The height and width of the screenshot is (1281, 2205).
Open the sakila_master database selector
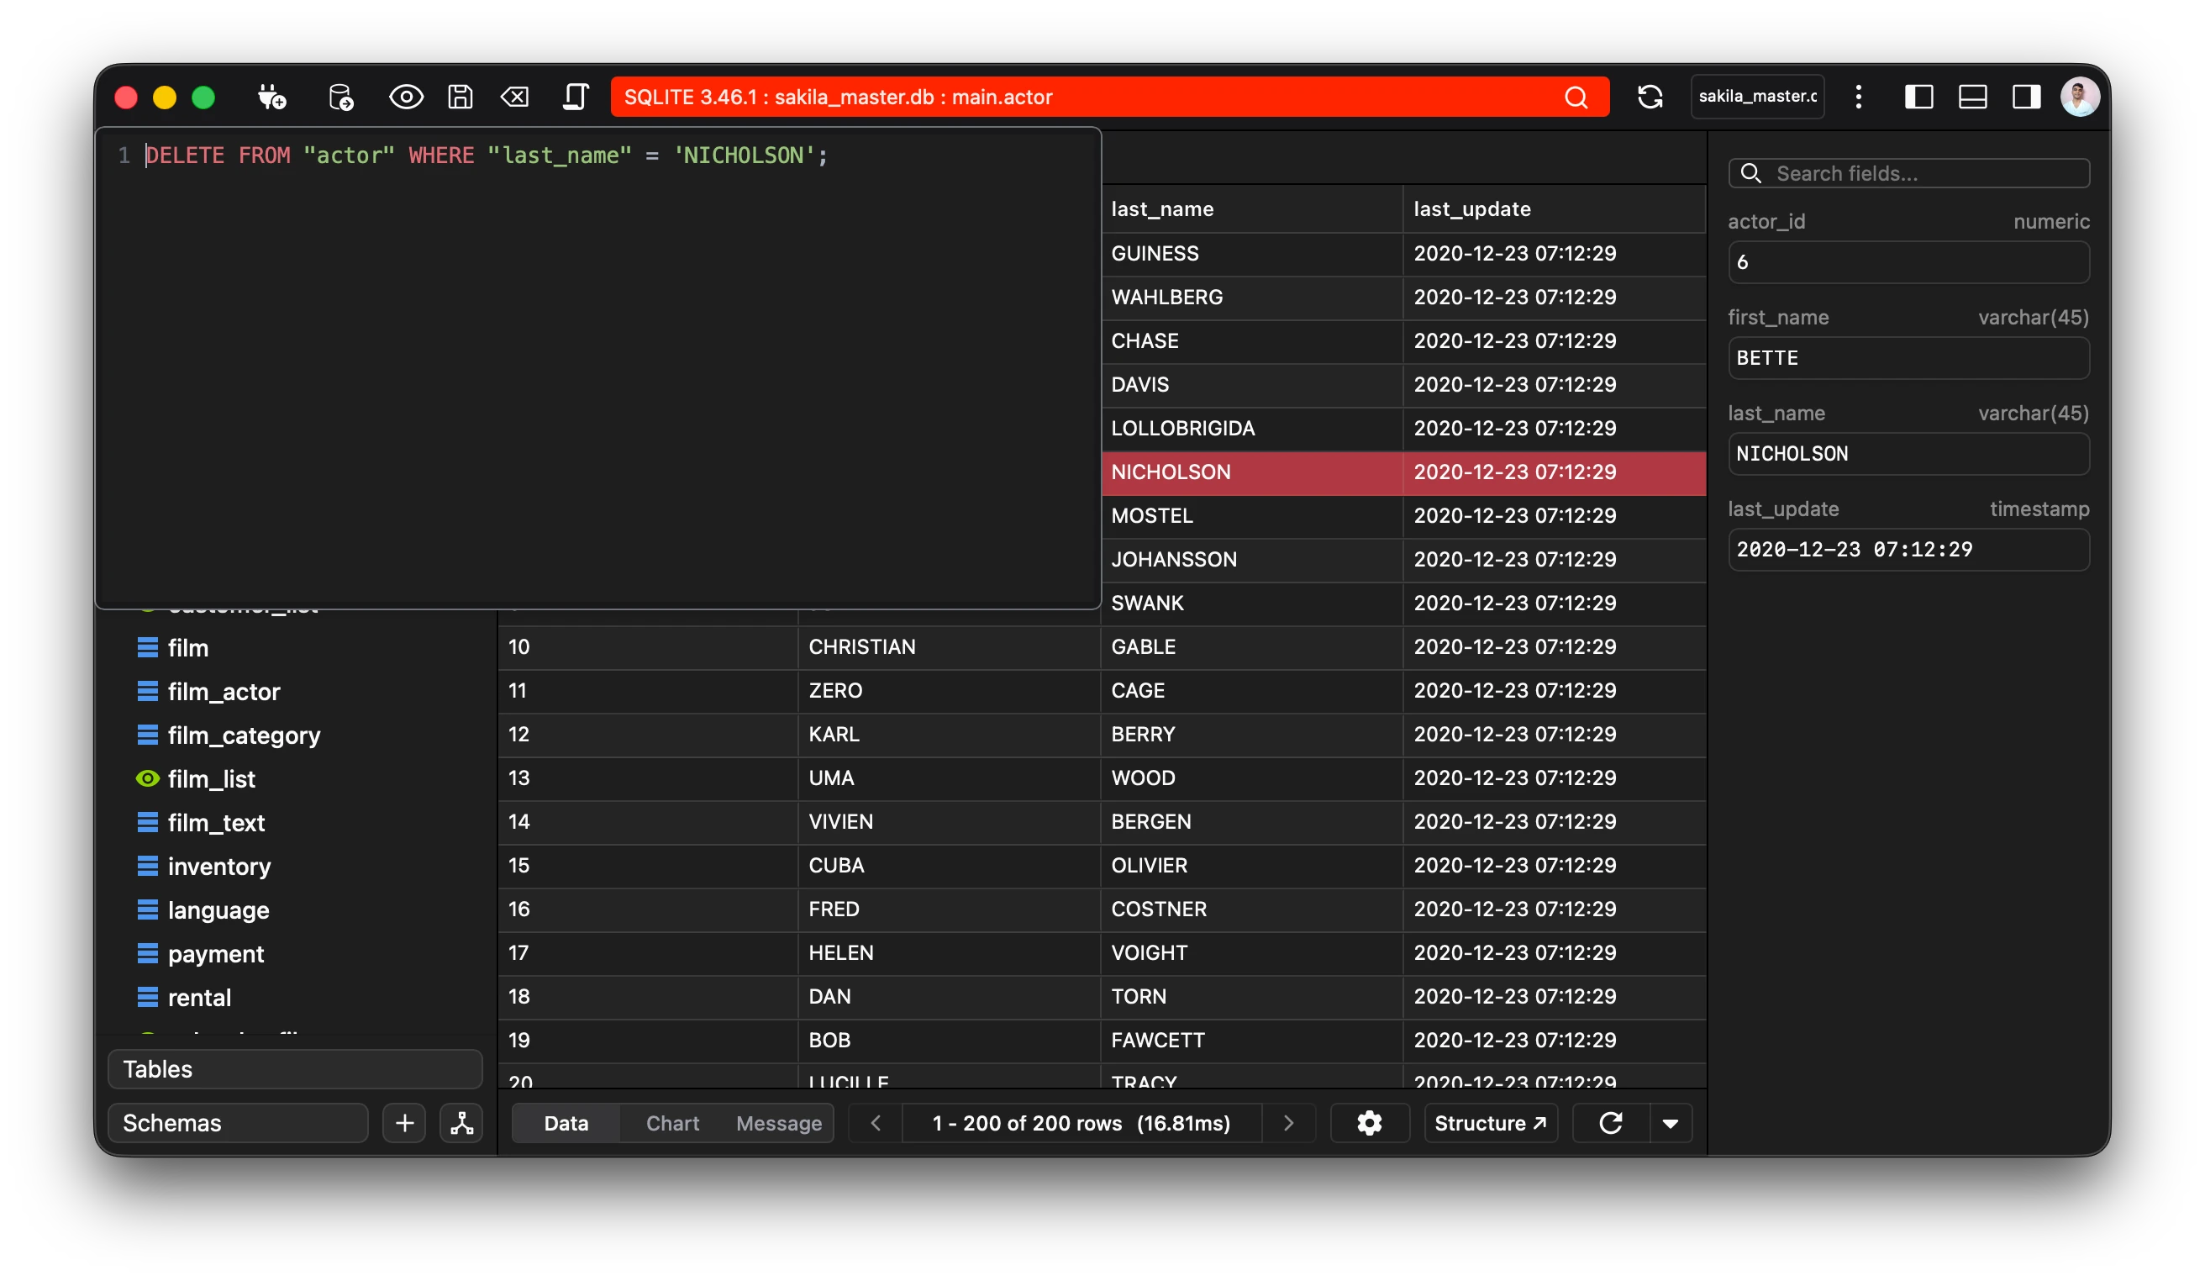[1757, 97]
